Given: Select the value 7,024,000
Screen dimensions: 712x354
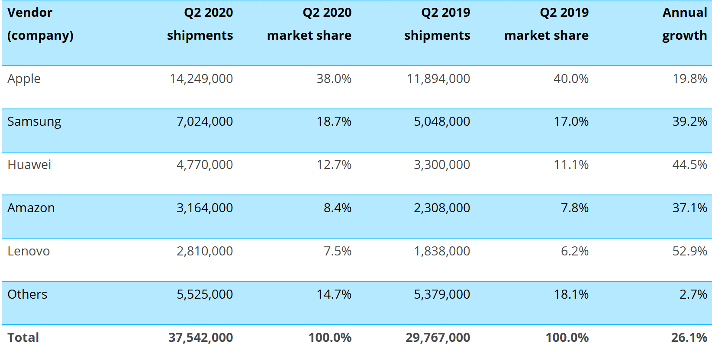Looking at the screenshot, I should [x=205, y=121].
